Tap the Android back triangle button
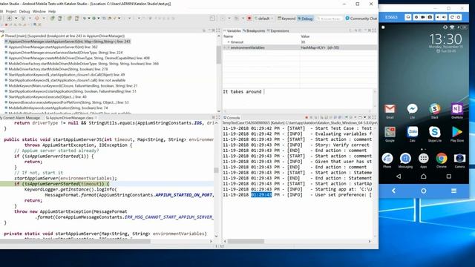The width and height of the screenshot is (475, 267). [399, 177]
